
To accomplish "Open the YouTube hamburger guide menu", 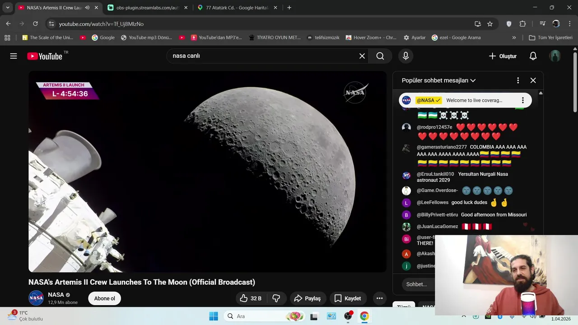I will (14, 56).
